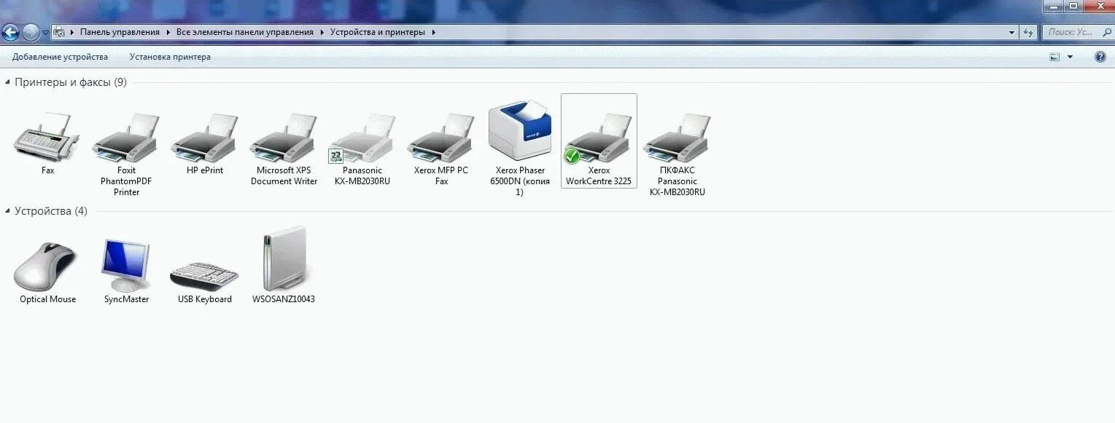Viewport: 1115px width, 423px height.
Task: Collapse the Устройства group
Action: click(x=7, y=211)
